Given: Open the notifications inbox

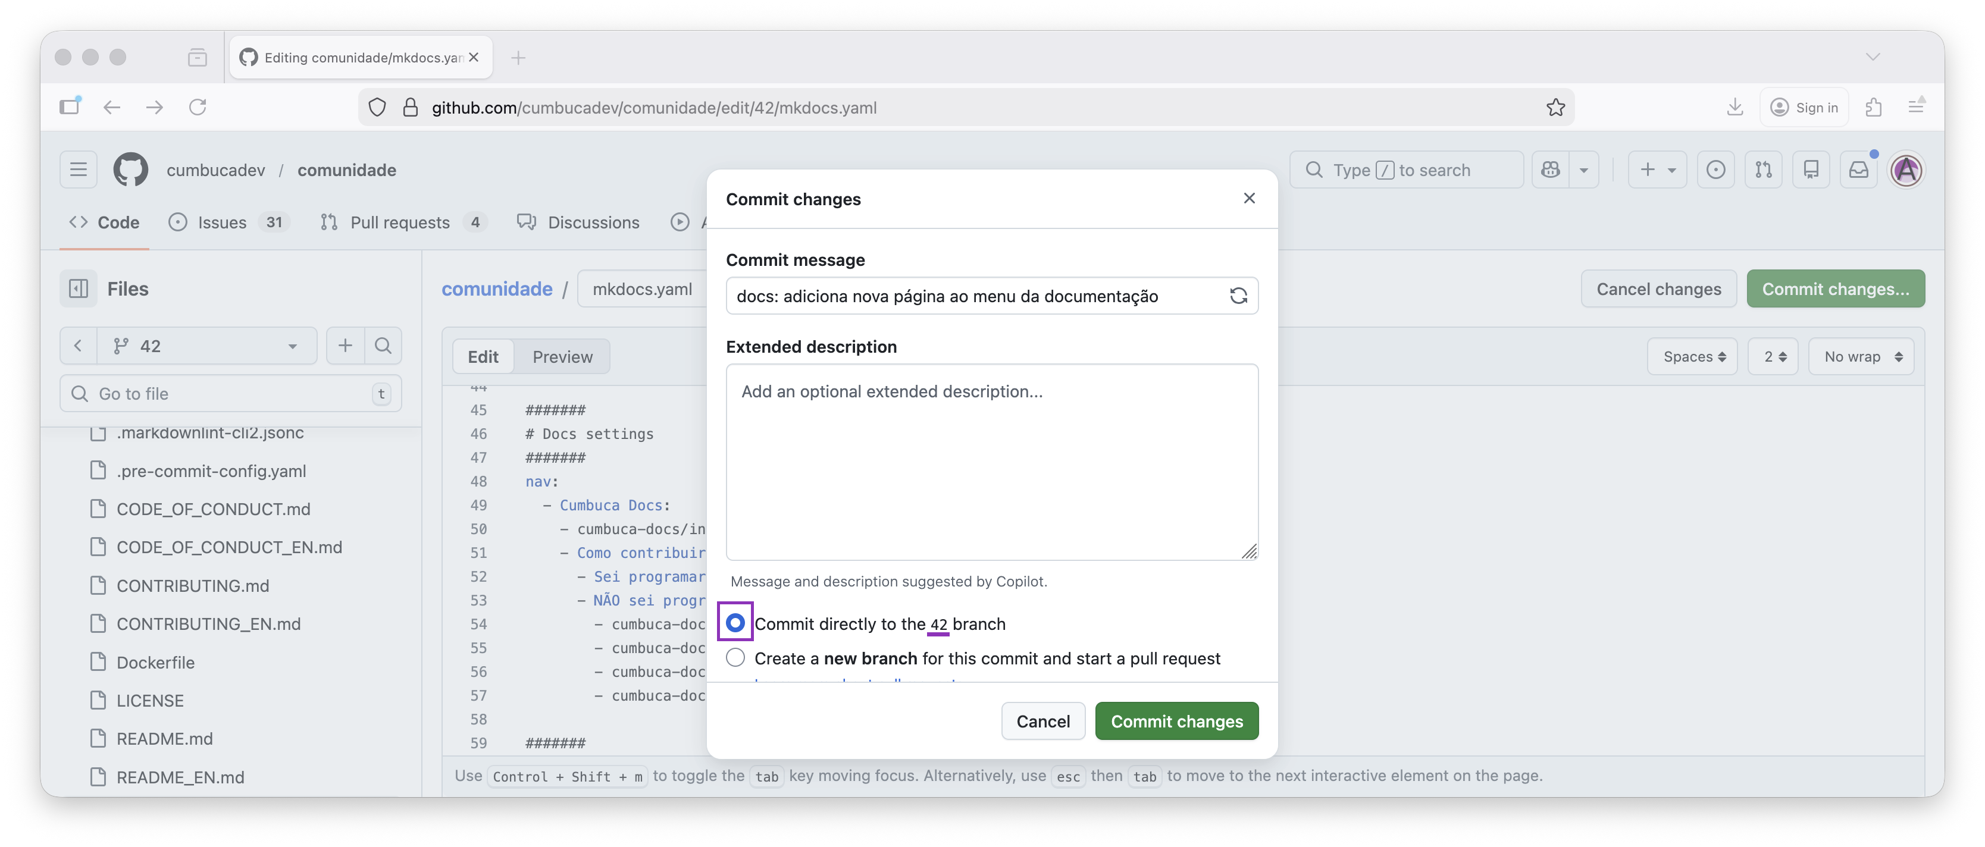Looking at the screenshot, I should pos(1859,170).
